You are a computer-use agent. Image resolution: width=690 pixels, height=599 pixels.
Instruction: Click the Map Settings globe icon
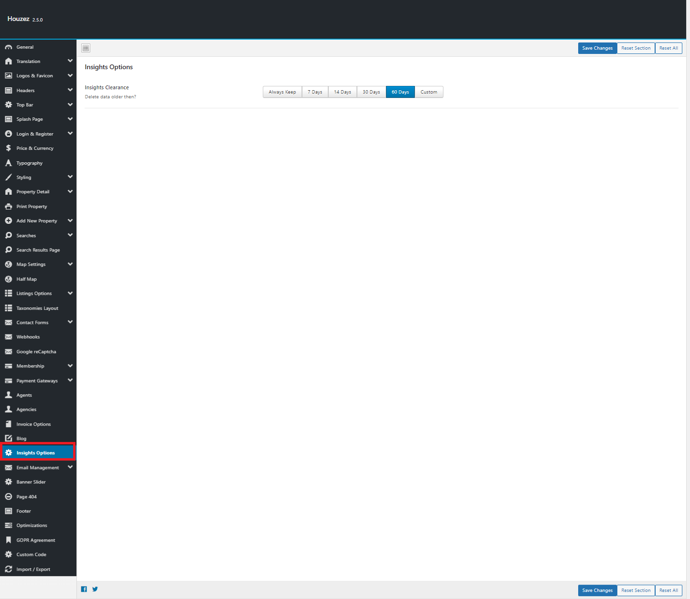click(9, 264)
